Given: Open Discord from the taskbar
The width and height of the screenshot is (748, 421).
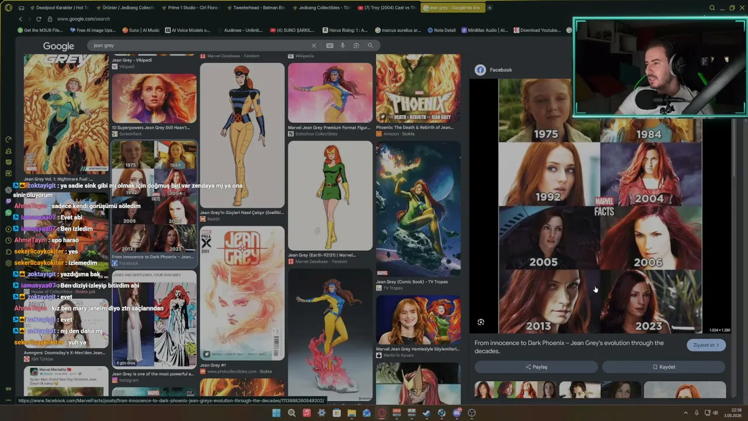Looking at the screenshot, I should [x=456, y=413].
